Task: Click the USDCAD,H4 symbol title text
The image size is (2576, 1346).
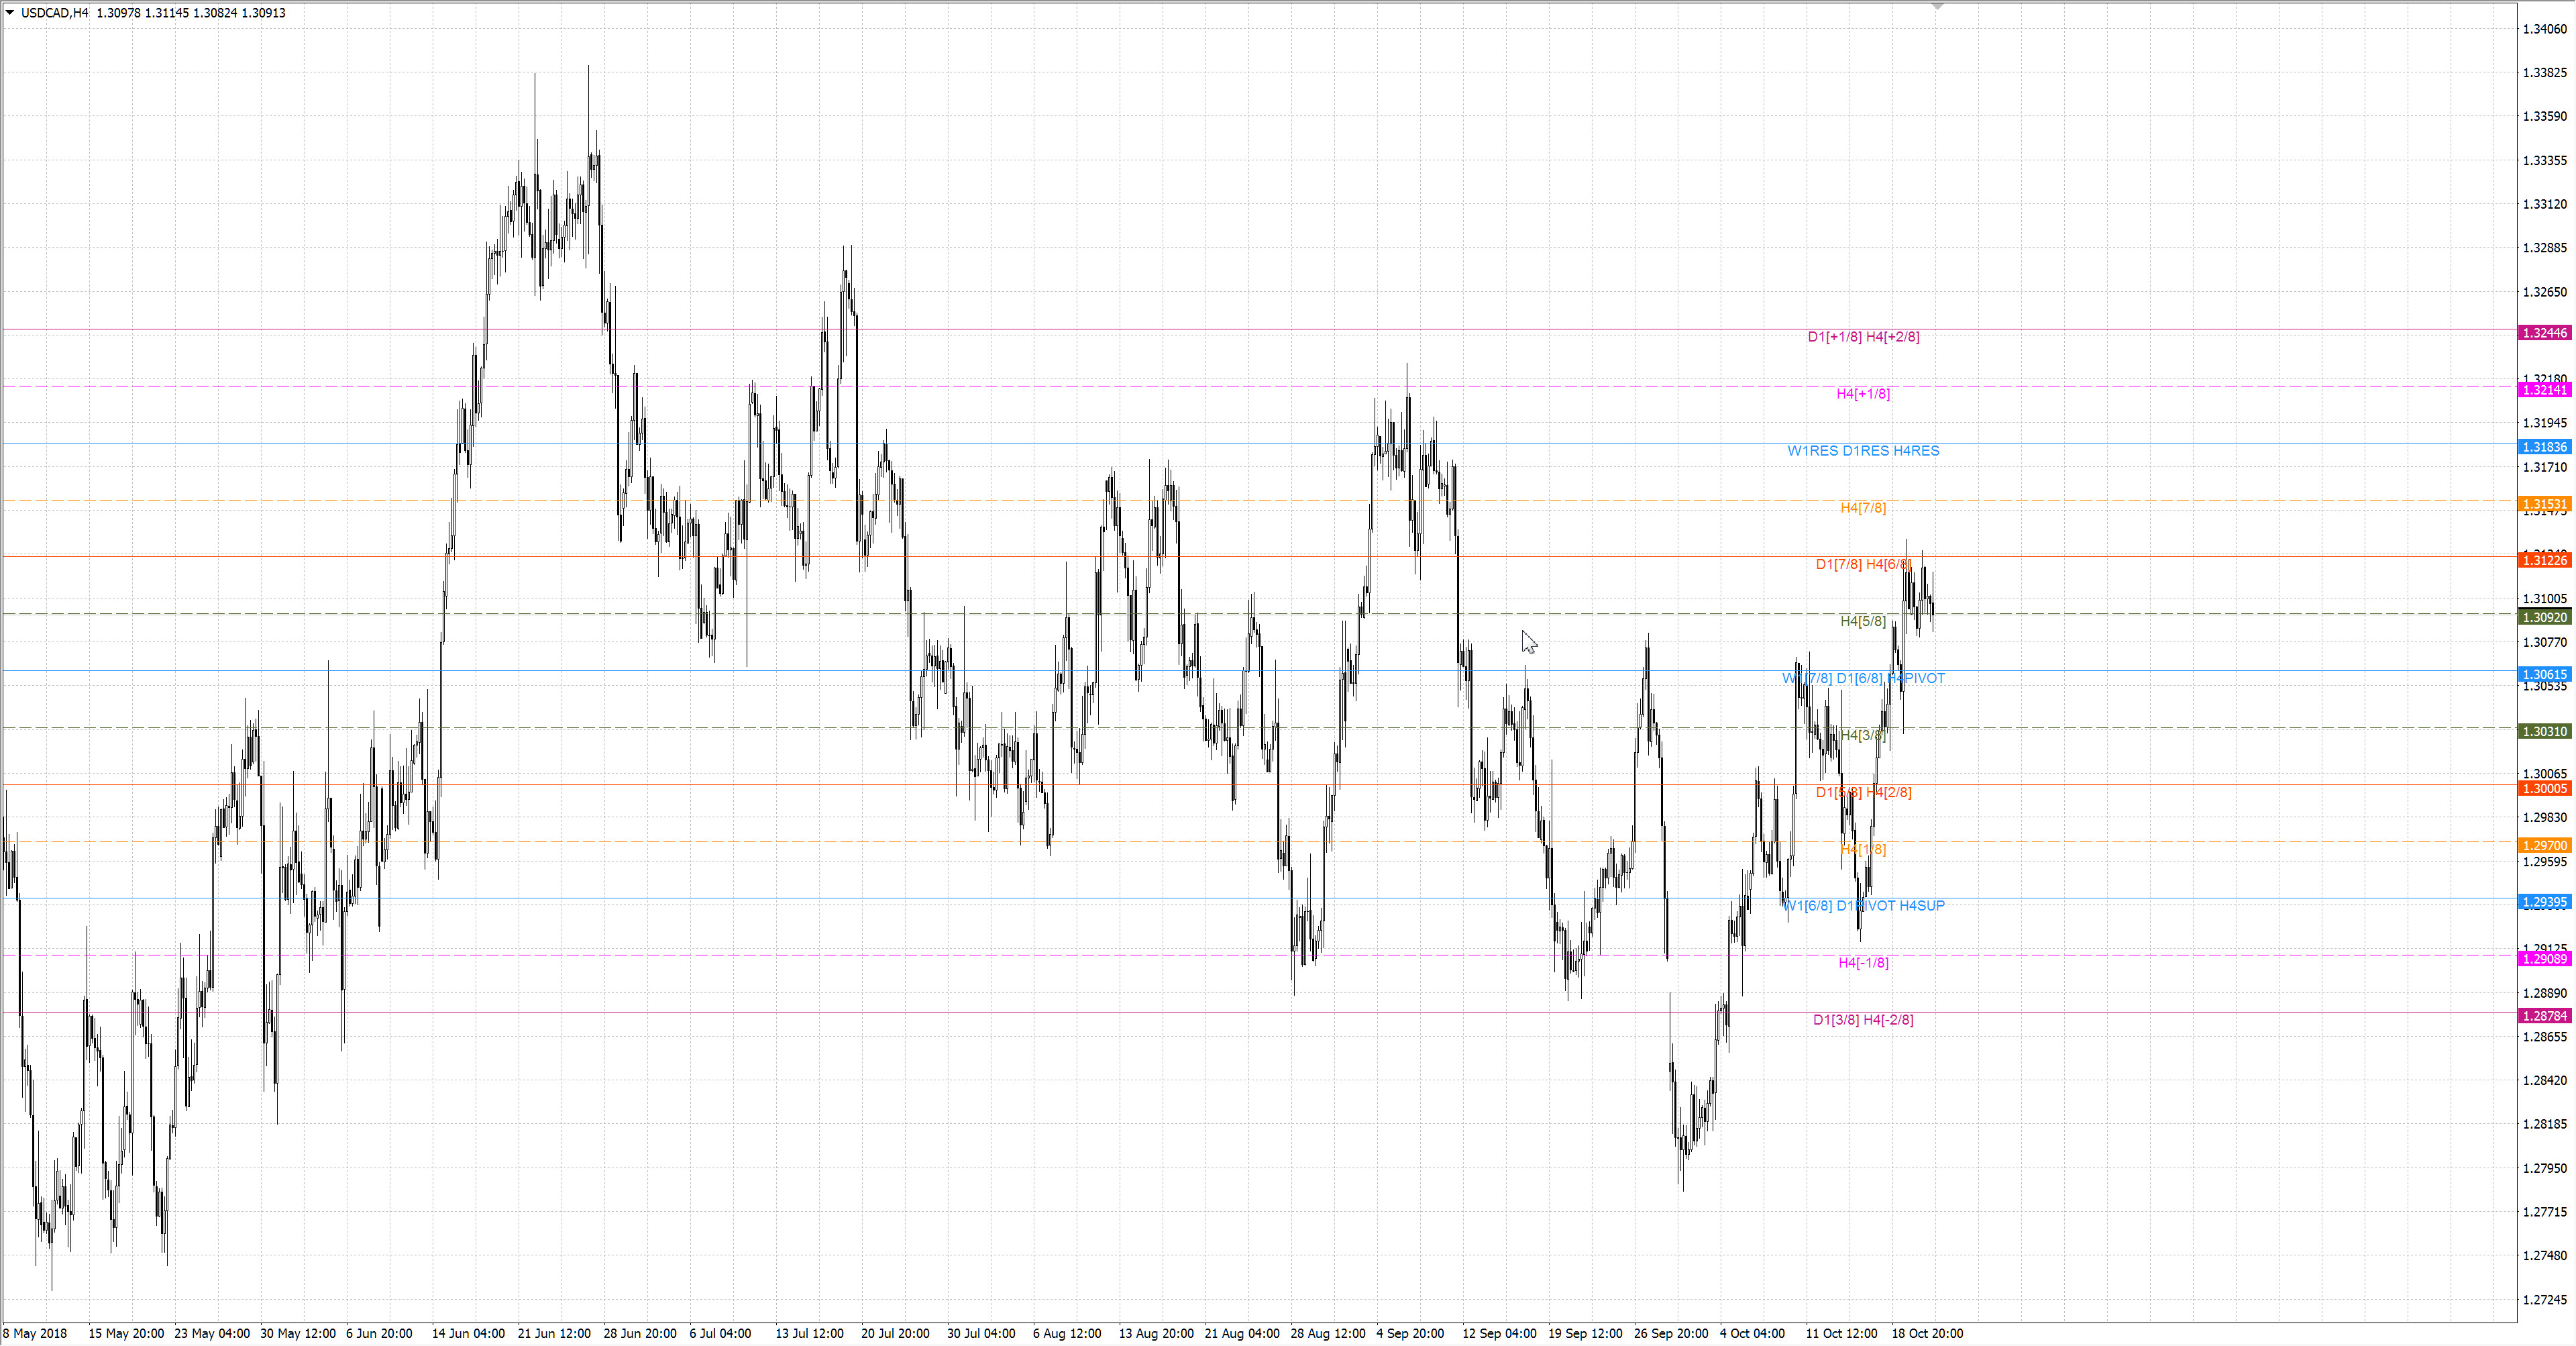Action: pos(54,13)
